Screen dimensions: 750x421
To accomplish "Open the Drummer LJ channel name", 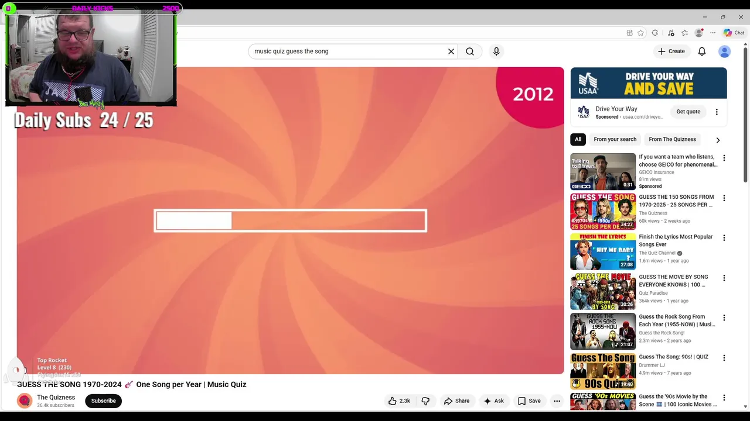I will (652, 365).
